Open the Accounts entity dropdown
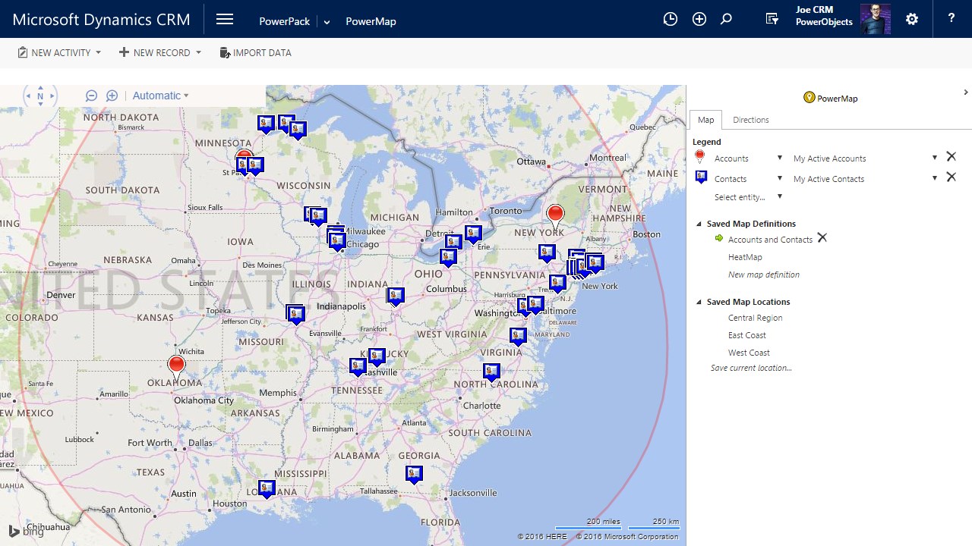This screenshot has width=972, height=546. [779, 158]
